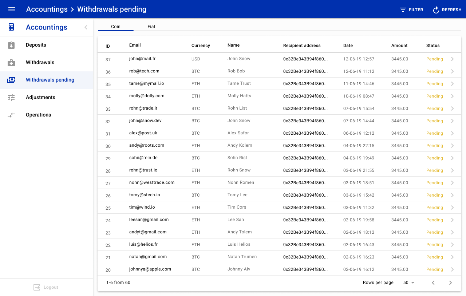Image resolution: width=466 pixels, height=296 pixels.
Task: Click date 10-06-19 08:47
Action: pyautogui.click(x=359, y=96)
